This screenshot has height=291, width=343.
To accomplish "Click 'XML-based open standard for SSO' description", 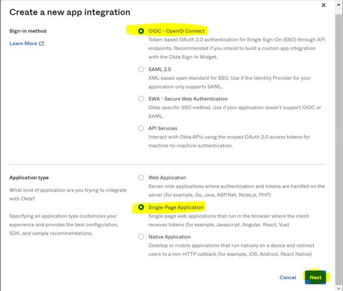I will (x=229, y=83).
